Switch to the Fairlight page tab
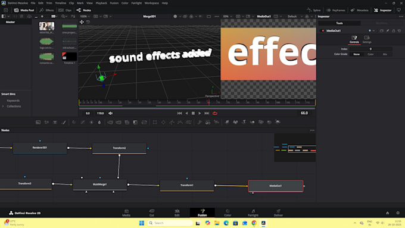 click(x=253, y=213)
